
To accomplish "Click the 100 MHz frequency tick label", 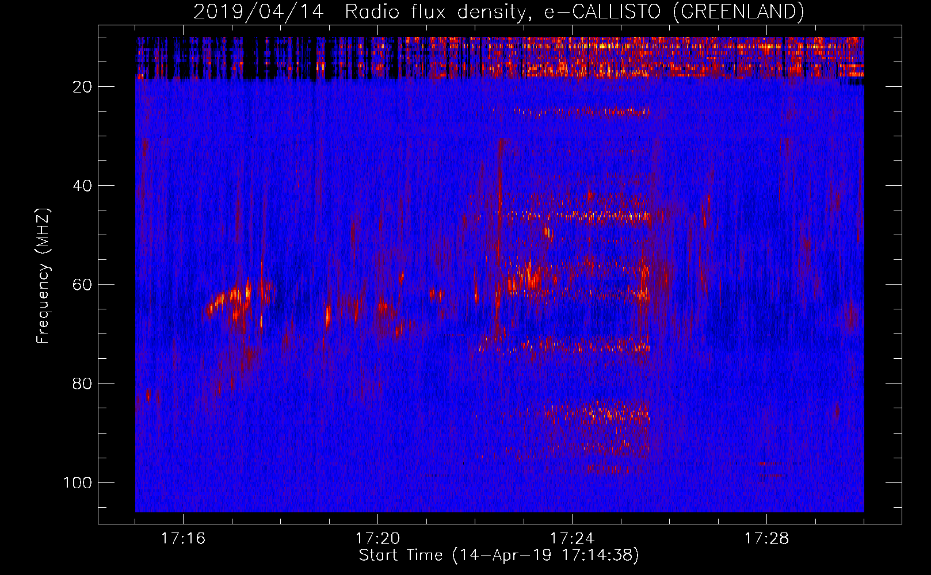I will point(78,482).
